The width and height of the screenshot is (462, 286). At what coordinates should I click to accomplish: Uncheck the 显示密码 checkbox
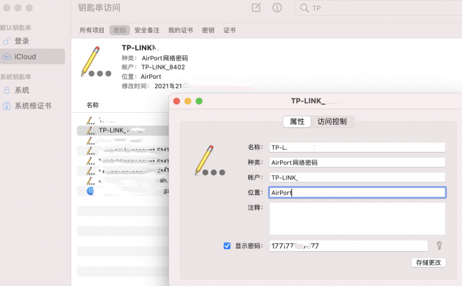tap(227, 246)
